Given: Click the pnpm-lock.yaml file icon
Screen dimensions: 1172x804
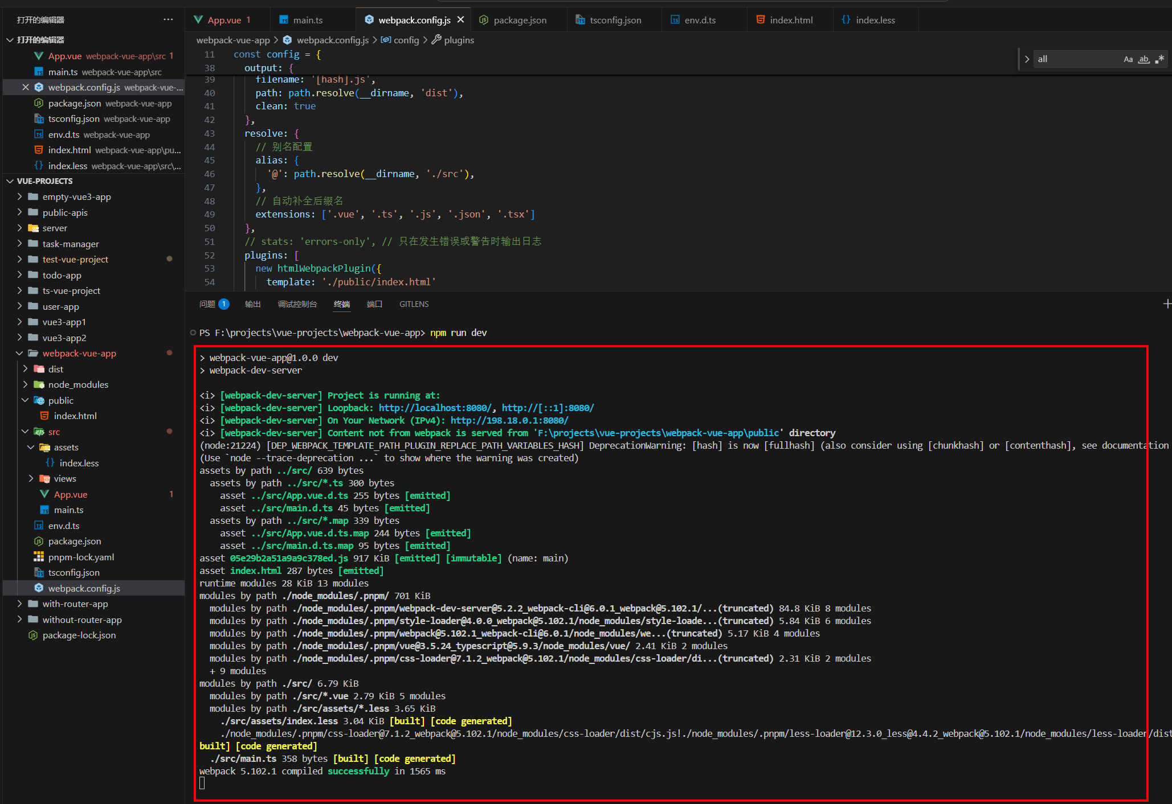Looking at the screenshot, I should tap(39, 557).
